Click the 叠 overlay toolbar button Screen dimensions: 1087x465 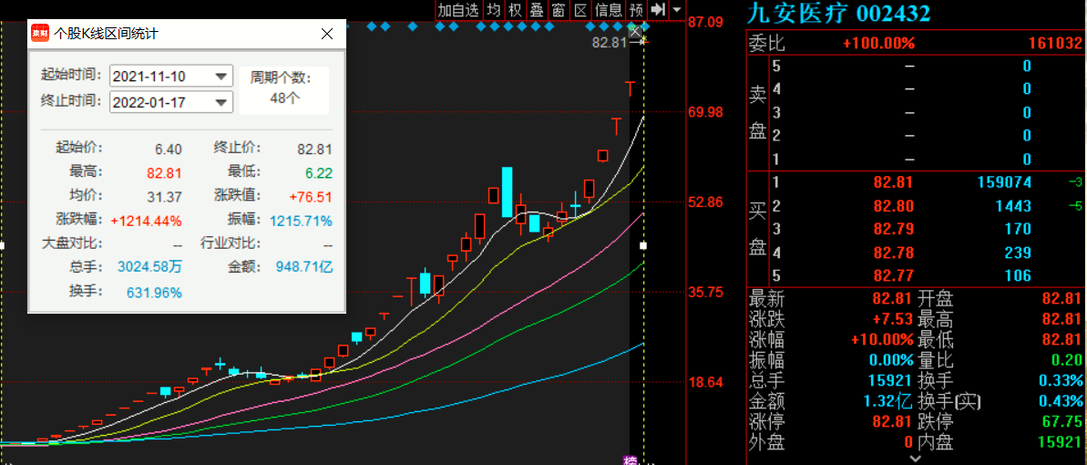(x=537, y=10)
